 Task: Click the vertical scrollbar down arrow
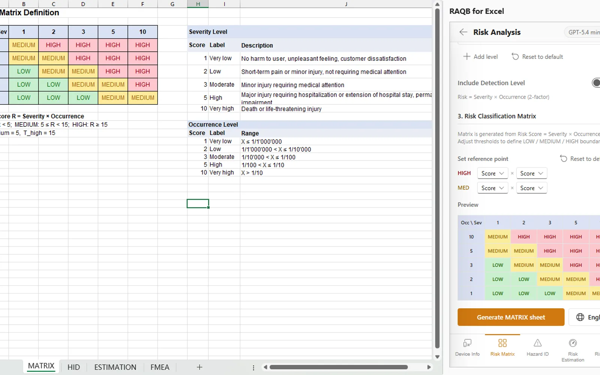437,357
